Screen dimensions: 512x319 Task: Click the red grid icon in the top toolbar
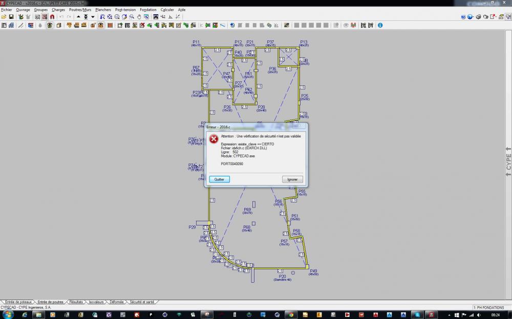click(x=45, y=17)
